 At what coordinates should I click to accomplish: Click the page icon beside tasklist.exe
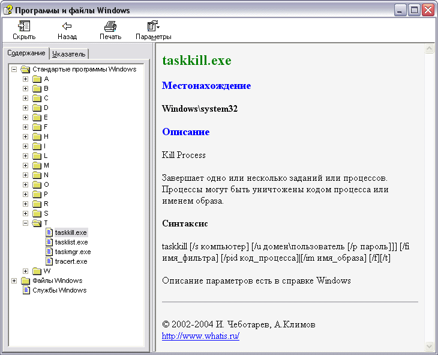49,242
